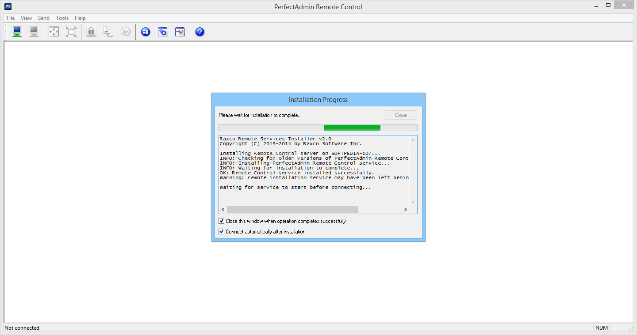Click the Installation Progress dialog title

[x=318, y=100]
